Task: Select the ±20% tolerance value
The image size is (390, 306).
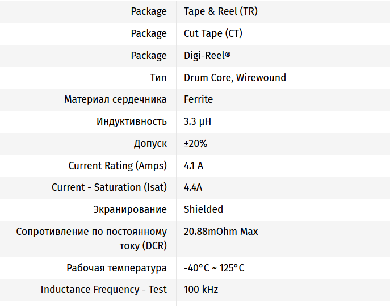Action: click(195, 144)
